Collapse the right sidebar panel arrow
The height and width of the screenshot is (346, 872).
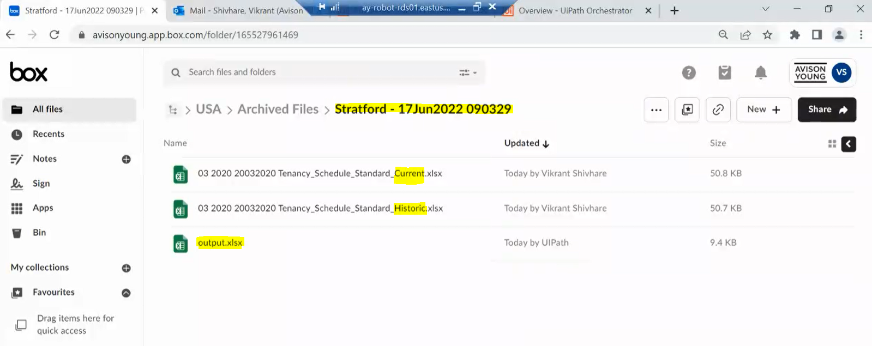point(849,144)
